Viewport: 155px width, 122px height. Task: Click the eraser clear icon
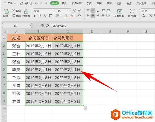click(x=79, y=16)
